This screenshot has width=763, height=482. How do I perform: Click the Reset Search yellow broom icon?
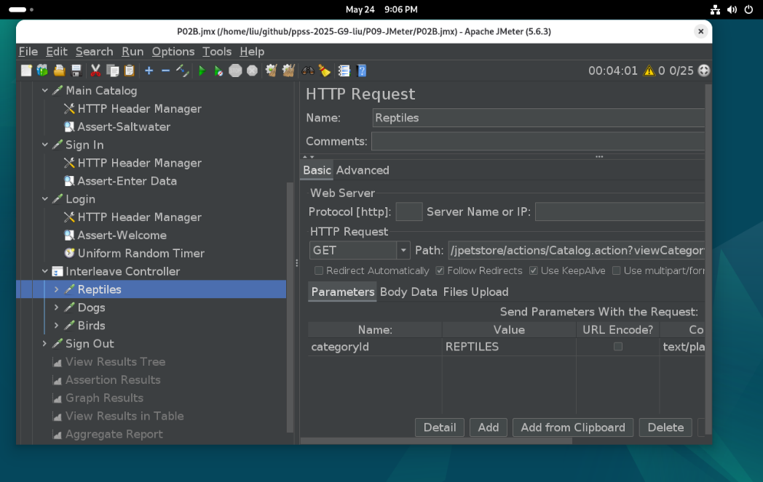point(325,71)
